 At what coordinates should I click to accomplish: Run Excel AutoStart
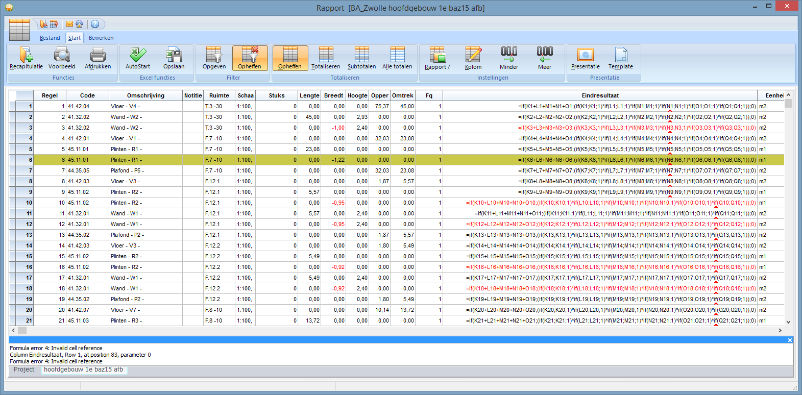(x=138, y=58)
